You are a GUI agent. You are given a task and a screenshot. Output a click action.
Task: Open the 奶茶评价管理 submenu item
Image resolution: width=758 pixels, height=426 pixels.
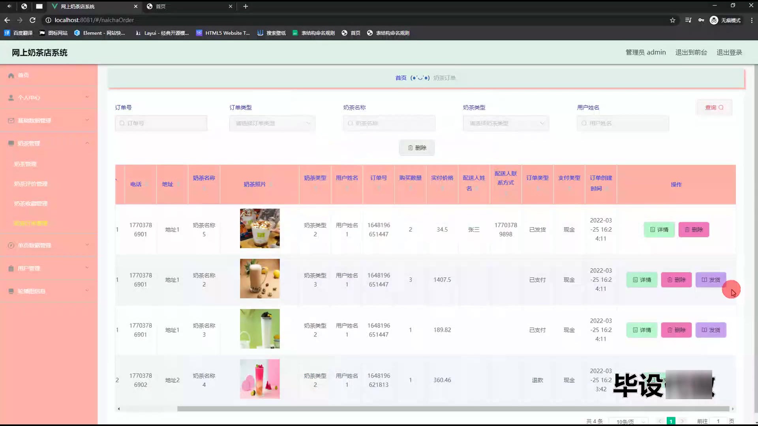tap(30, 184)
